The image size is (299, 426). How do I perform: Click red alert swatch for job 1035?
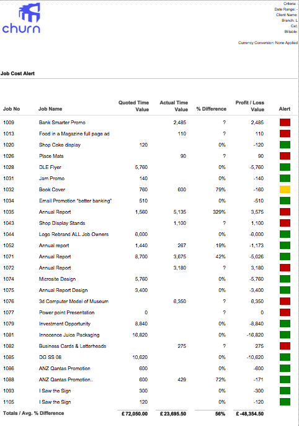coord(285,212)
